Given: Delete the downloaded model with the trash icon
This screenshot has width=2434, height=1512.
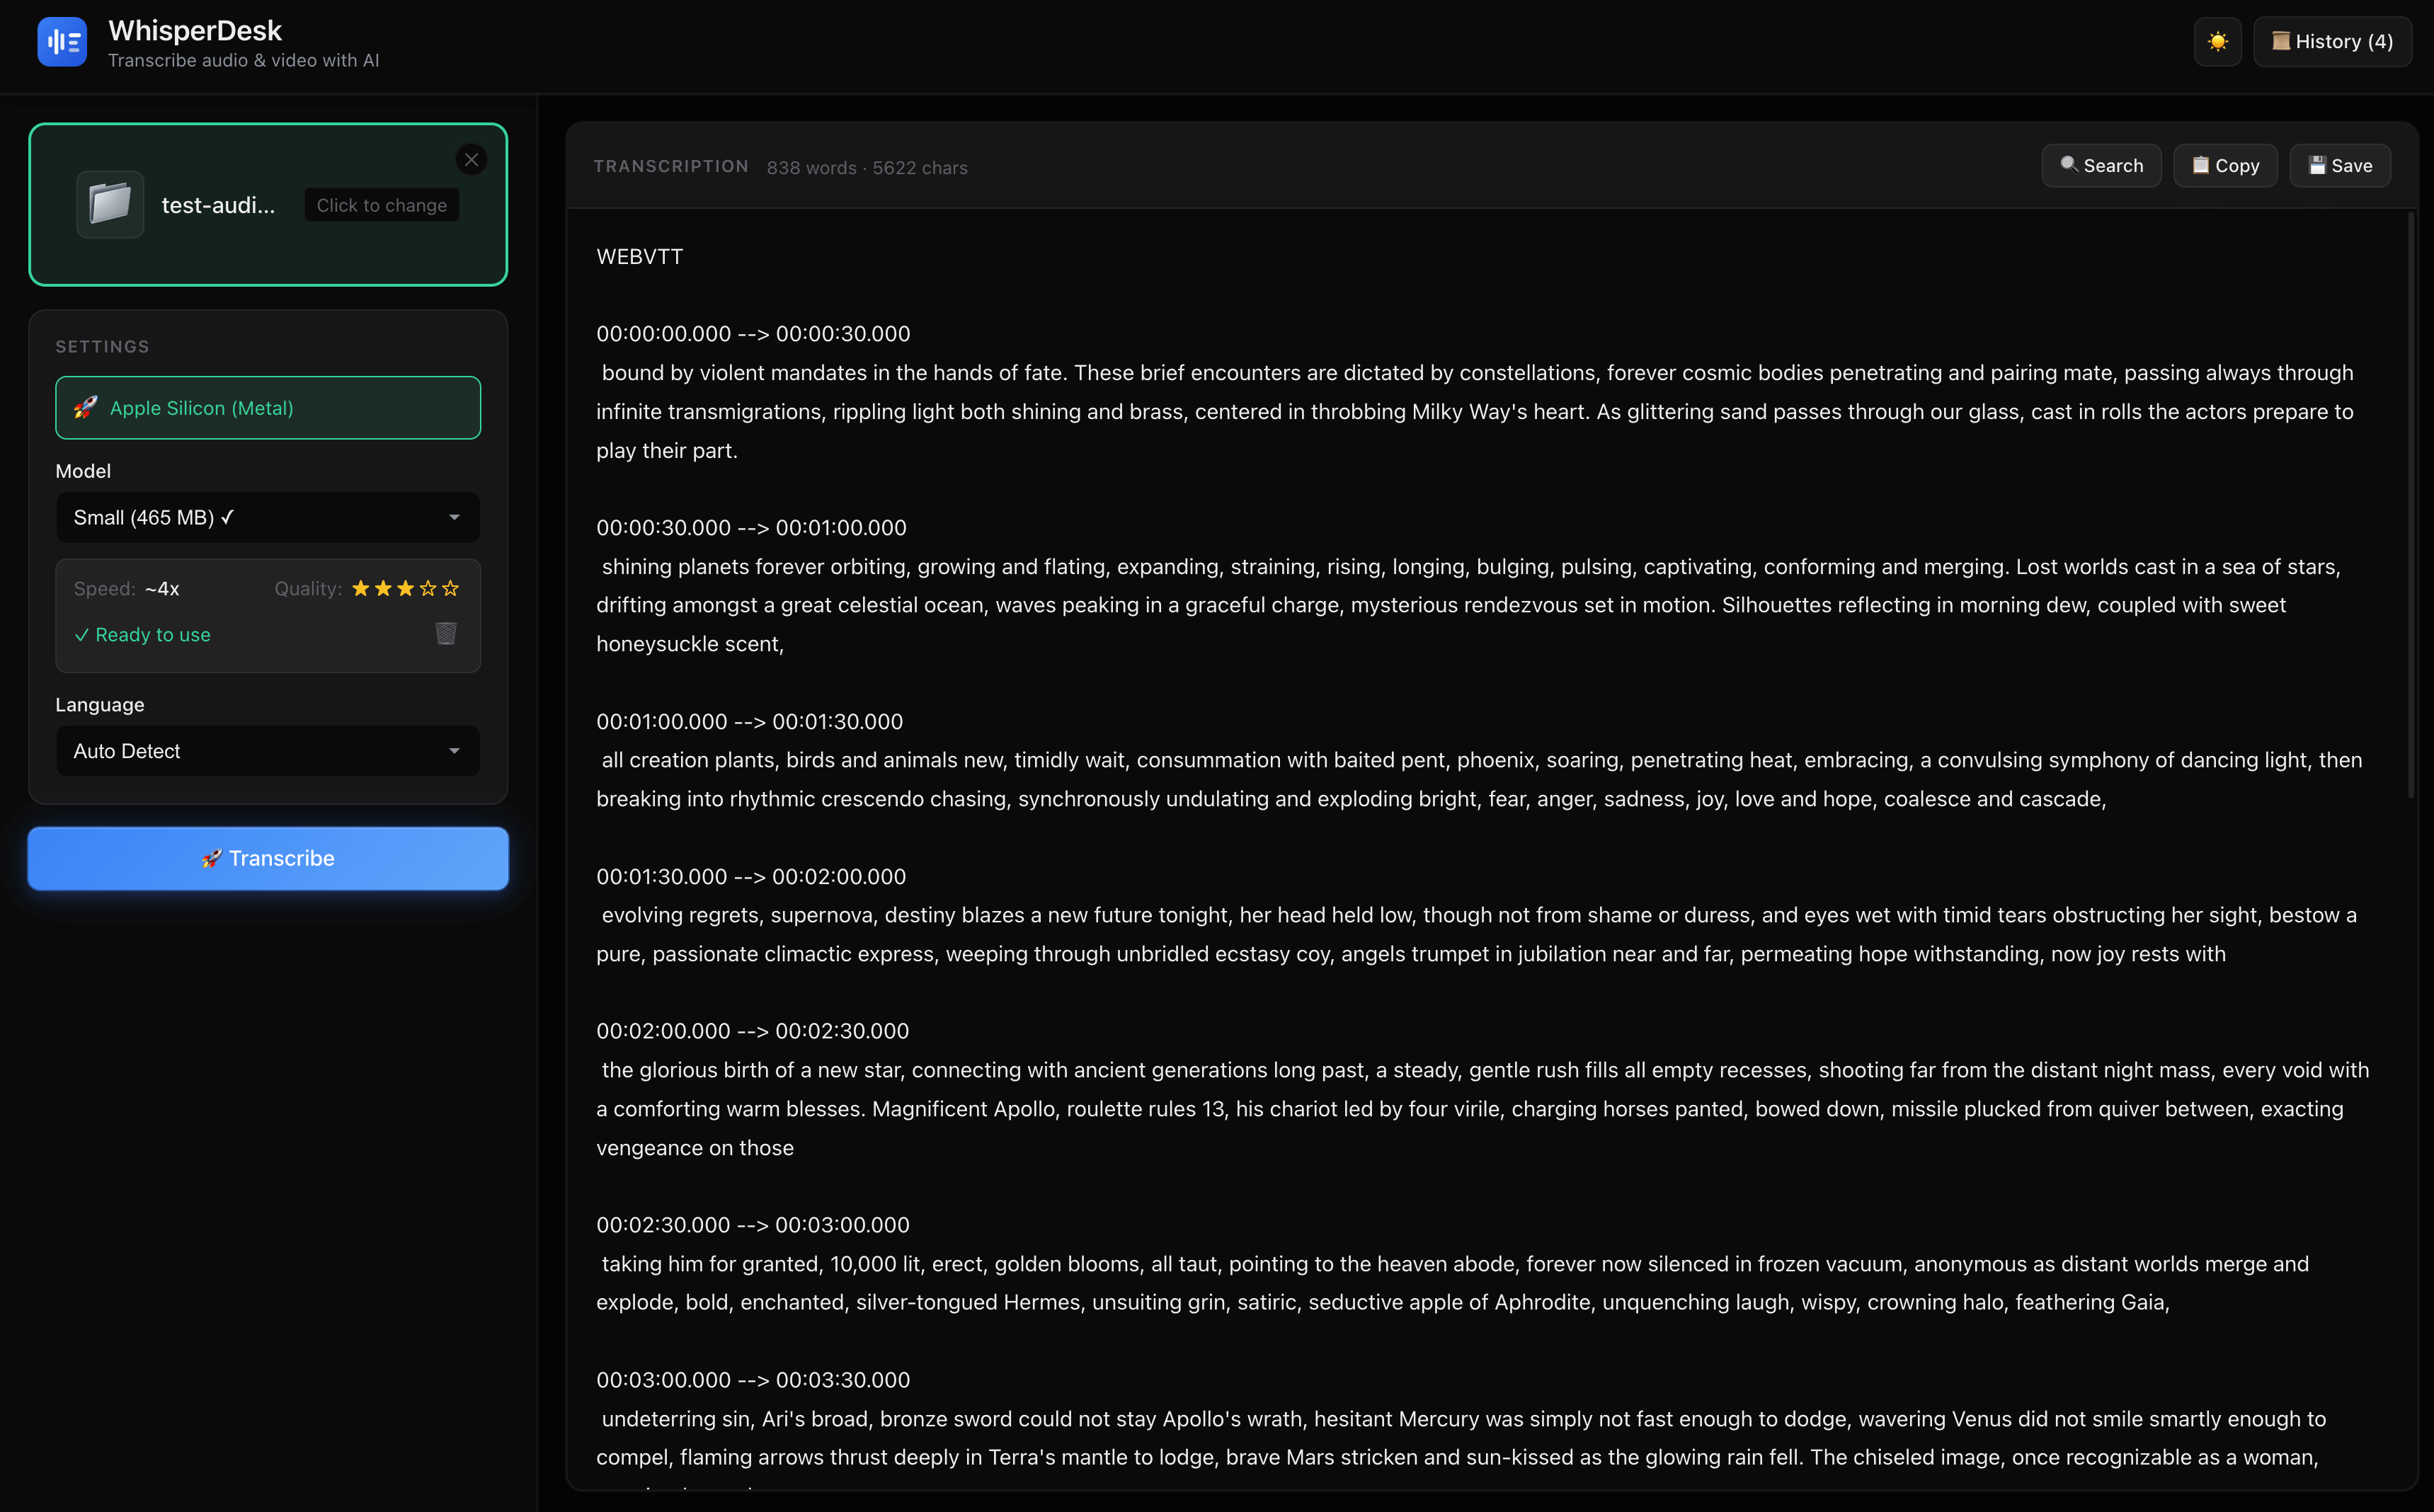Looking at the screenshot, I should pyautogui.click(x=446, y=633).
